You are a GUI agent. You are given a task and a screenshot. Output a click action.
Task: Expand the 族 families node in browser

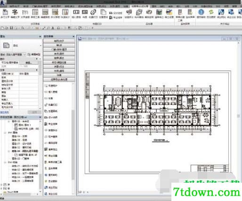(x=1, y=185)
